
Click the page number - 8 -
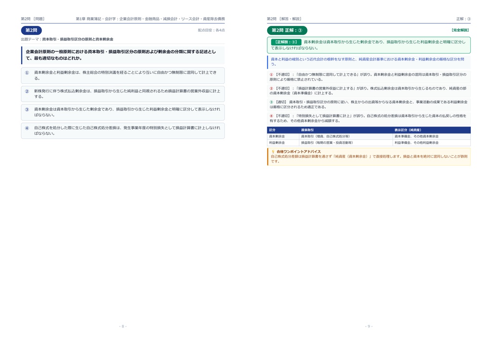[x=123, y=326]
